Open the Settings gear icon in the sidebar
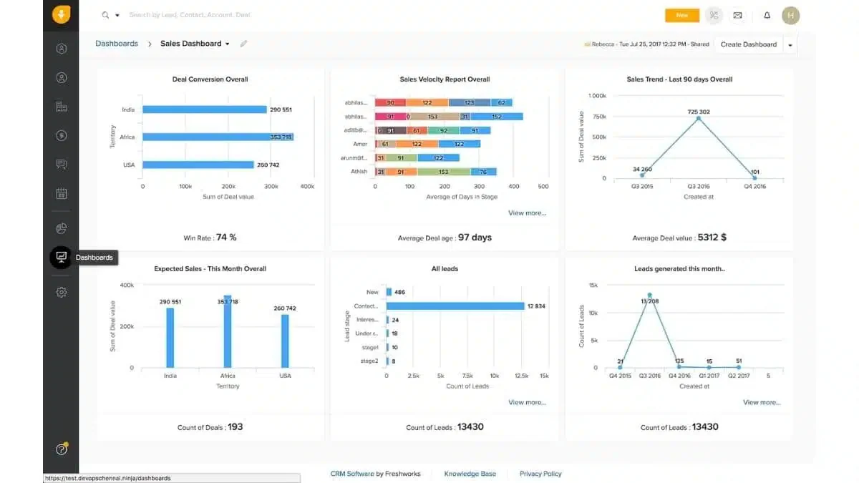 coord(61,292)
